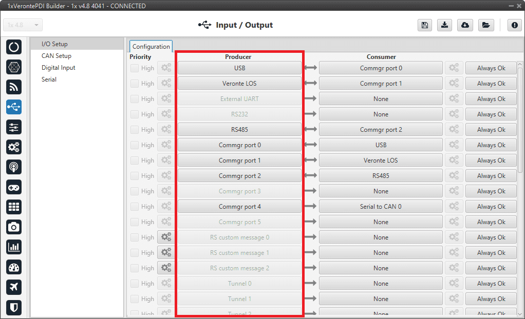This screenshot has width=525, height=319.
Task: Open the airplane icon in left sidebar
Action: click(x=14, y=287)
